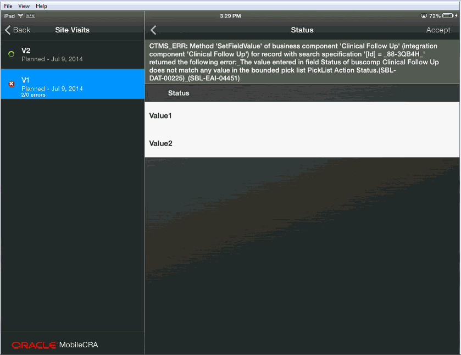
Task: Click the green sync icon on V2
Action: point(11,54)
